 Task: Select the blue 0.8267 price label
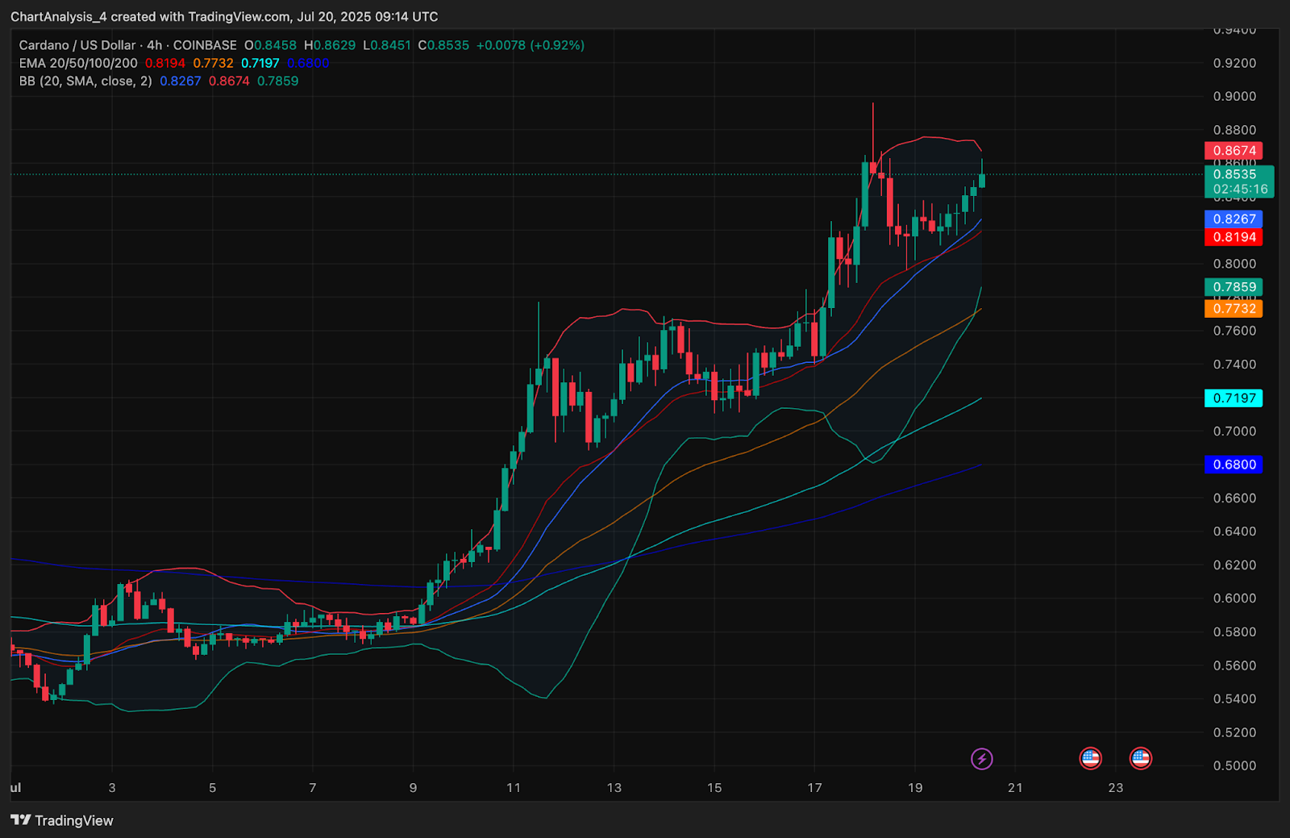1234,219
